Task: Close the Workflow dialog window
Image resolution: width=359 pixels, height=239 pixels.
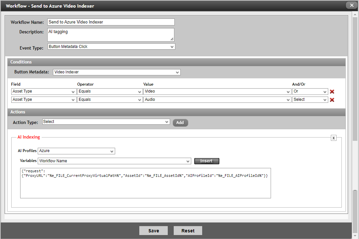Action: point(352,5)
